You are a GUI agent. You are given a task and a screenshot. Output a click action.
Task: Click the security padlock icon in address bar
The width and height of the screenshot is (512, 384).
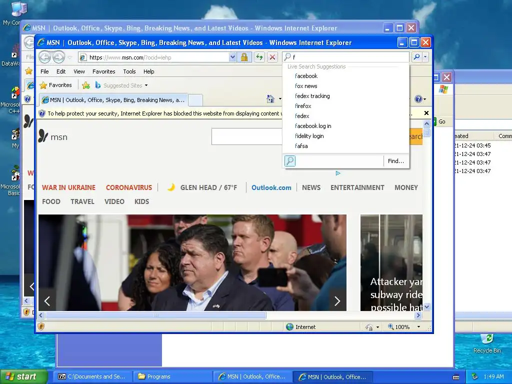coord(244,57)
